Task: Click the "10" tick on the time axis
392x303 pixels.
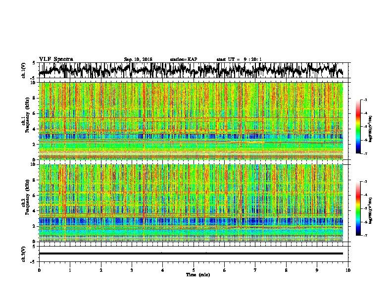Action: point(348,270)
